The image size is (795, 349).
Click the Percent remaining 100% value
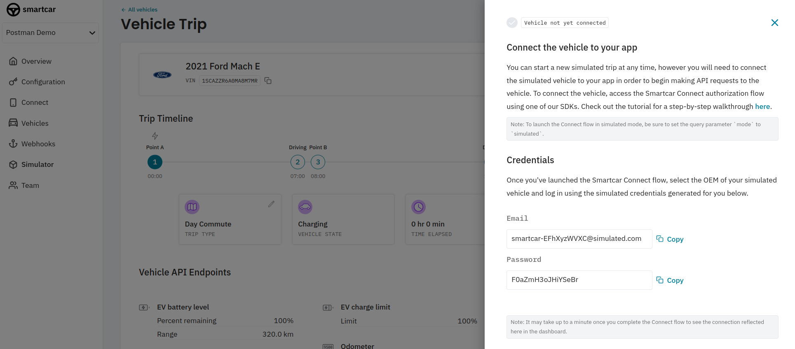click(x=284, y=321)
